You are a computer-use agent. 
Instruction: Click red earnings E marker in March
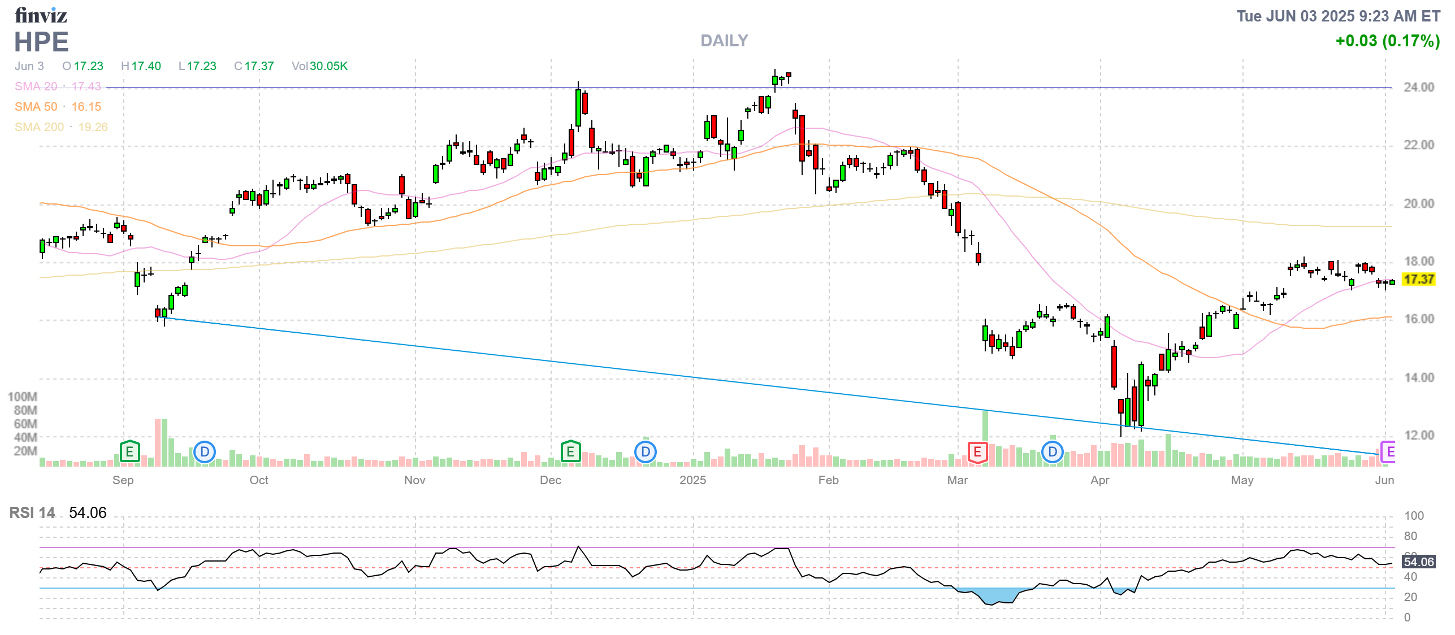[x=977, y=452]
